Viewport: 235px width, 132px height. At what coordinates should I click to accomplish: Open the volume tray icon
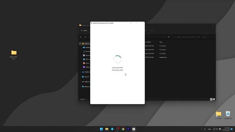217,129
